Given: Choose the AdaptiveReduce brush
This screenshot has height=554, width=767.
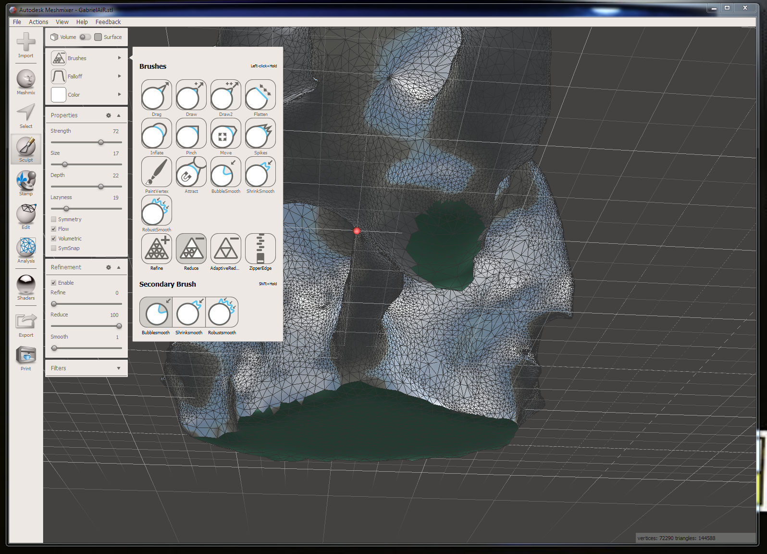Looking at the screenshot, I should [x=226, y=249].
